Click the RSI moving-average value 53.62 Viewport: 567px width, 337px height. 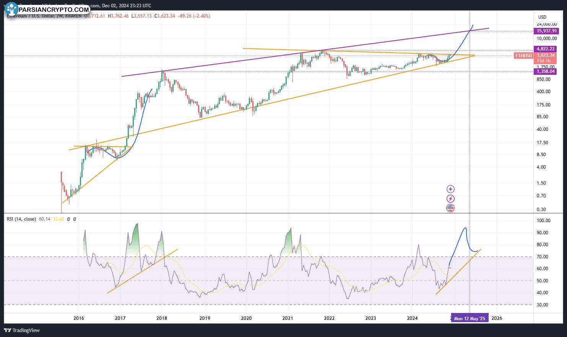[x=58, y=219]
